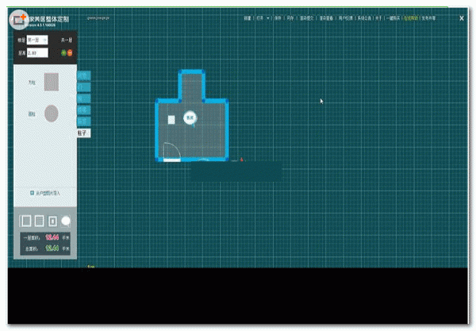This screenshot has width=476, height=331.
Task: Click the floor height input field
Action: point(36,52)
